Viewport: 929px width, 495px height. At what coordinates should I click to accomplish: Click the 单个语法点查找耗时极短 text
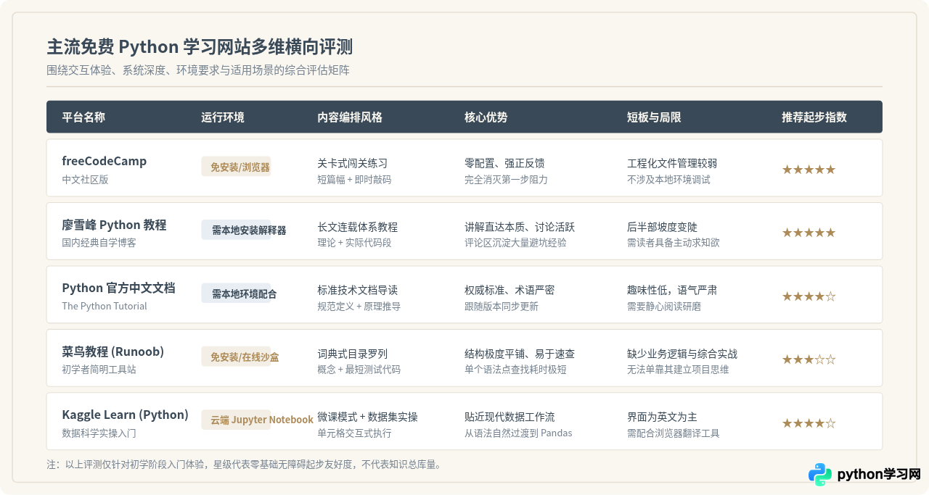point(515,370)
